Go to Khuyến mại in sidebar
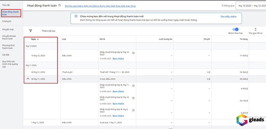The height and width of the screenshot is (129, 266). (8, 29)
